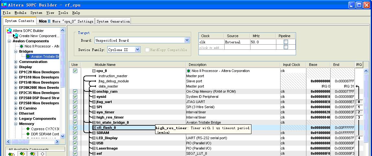The image size is (372, 156).
Task: Click IRQ number 0 box for jtag_uart
Action: click(359, 102)
